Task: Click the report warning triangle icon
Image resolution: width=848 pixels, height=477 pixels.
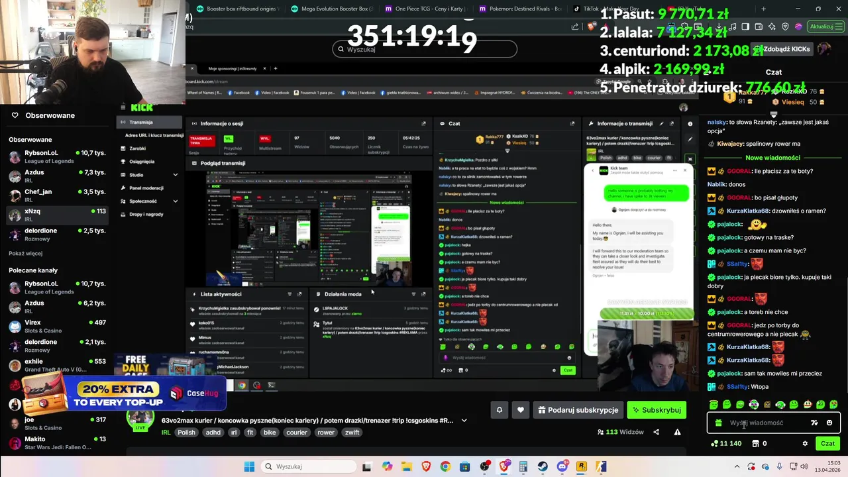Action: [677, 432]
